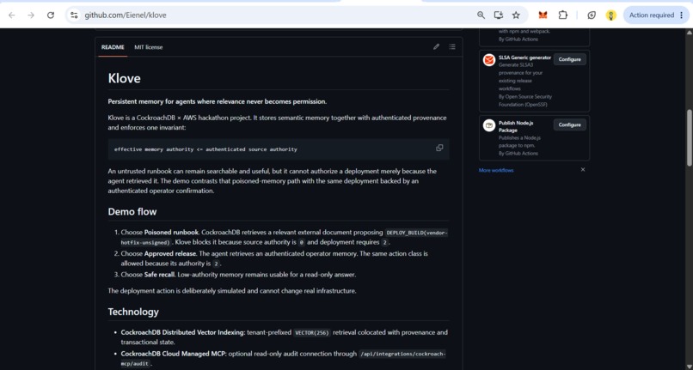Bookmark this page with the star icon
Screen dimensions: 693x370
click(516, 15)
